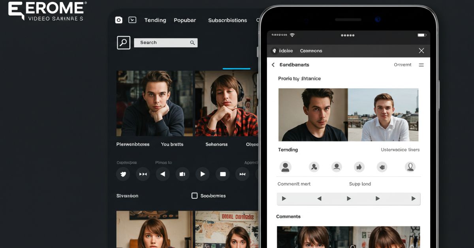Select the You bretts label
The width and height of the screenshot is (474, 248).
click(172, 144)
